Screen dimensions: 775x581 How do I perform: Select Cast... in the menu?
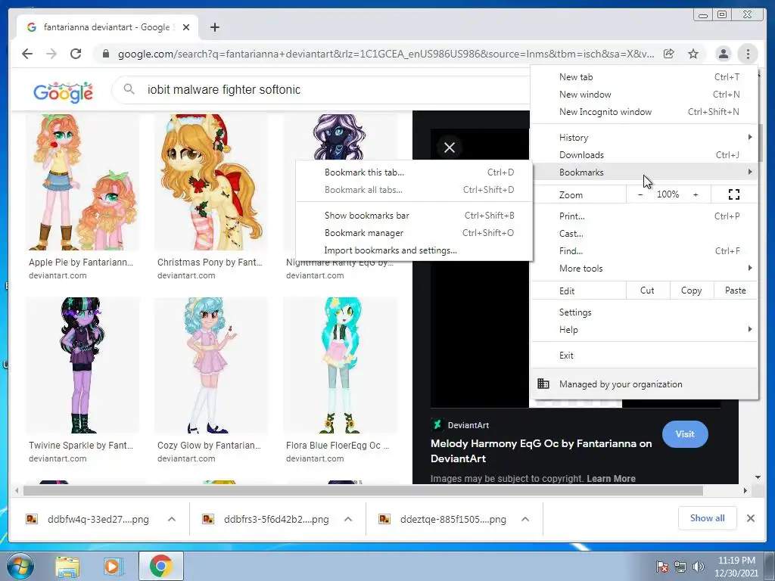[x=645, y=234]
